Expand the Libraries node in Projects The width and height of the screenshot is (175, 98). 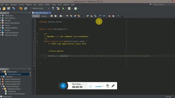(1, 77)
